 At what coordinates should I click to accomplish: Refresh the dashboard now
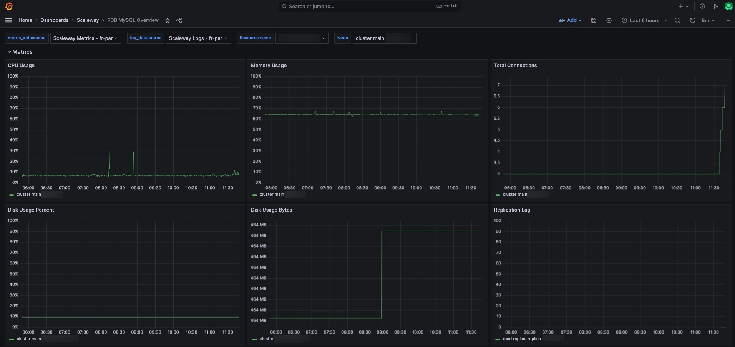pyautogui.click(x=692, y=20)
